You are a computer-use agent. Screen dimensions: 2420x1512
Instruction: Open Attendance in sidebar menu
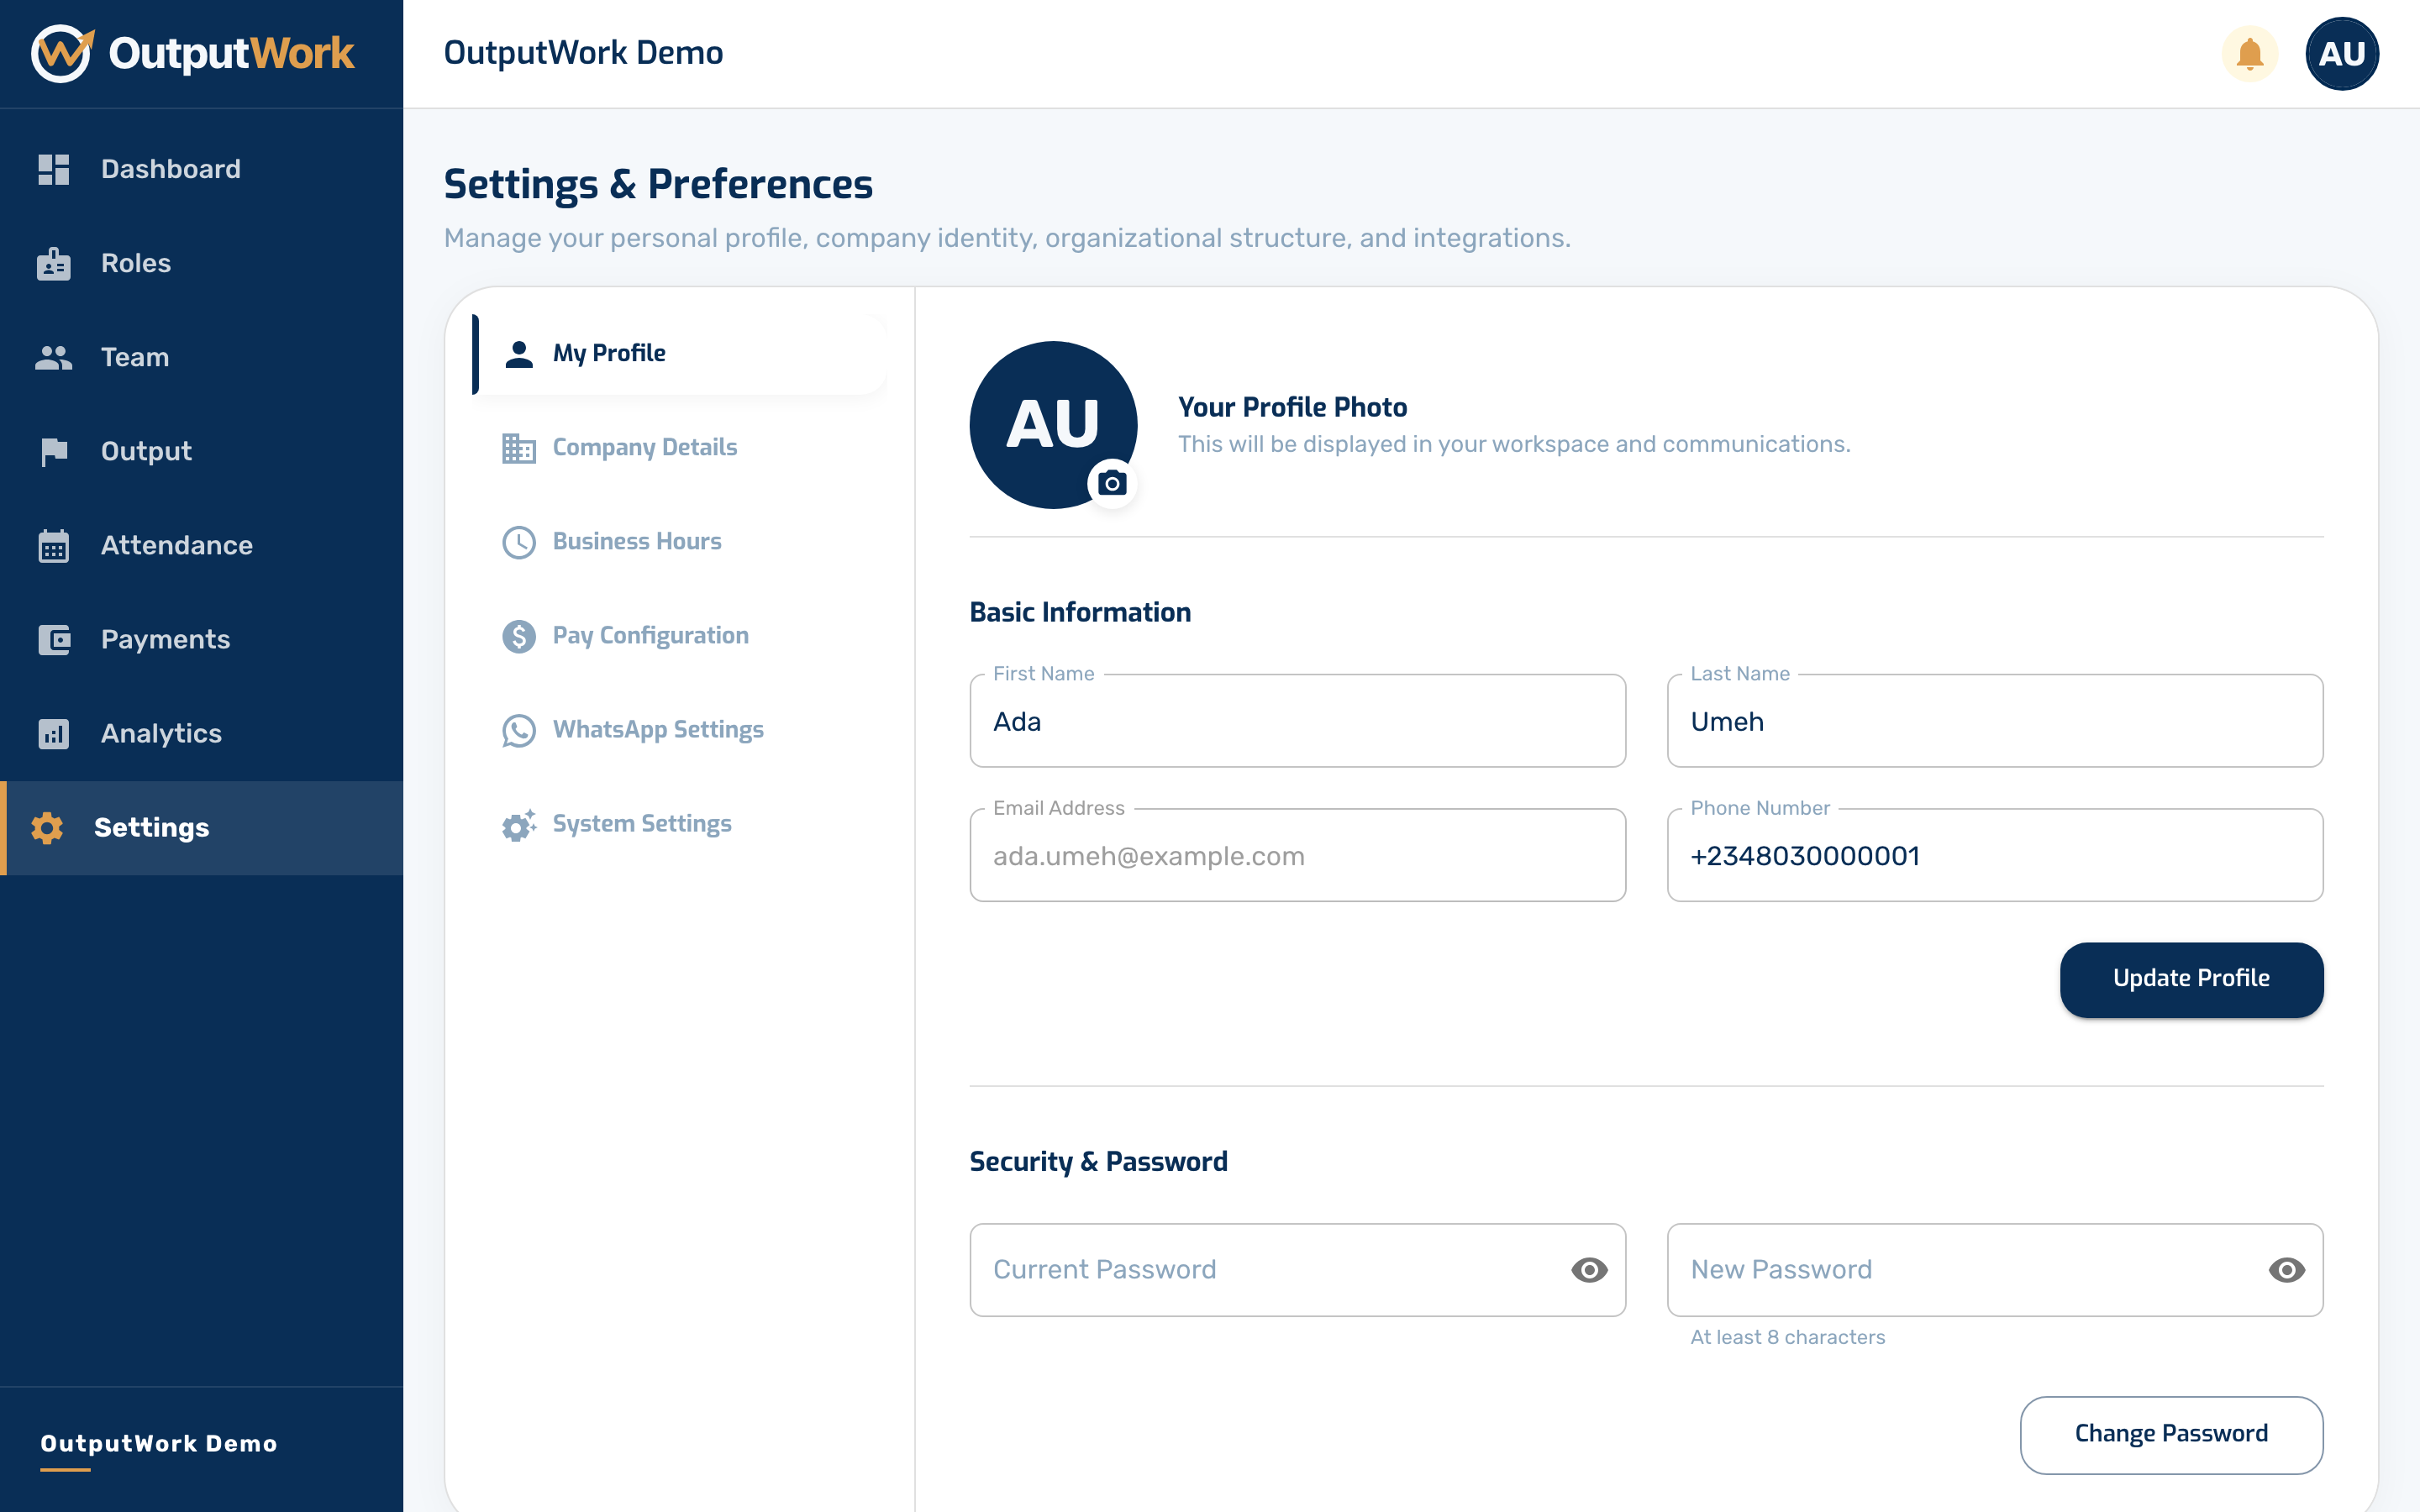coord(202,545)
